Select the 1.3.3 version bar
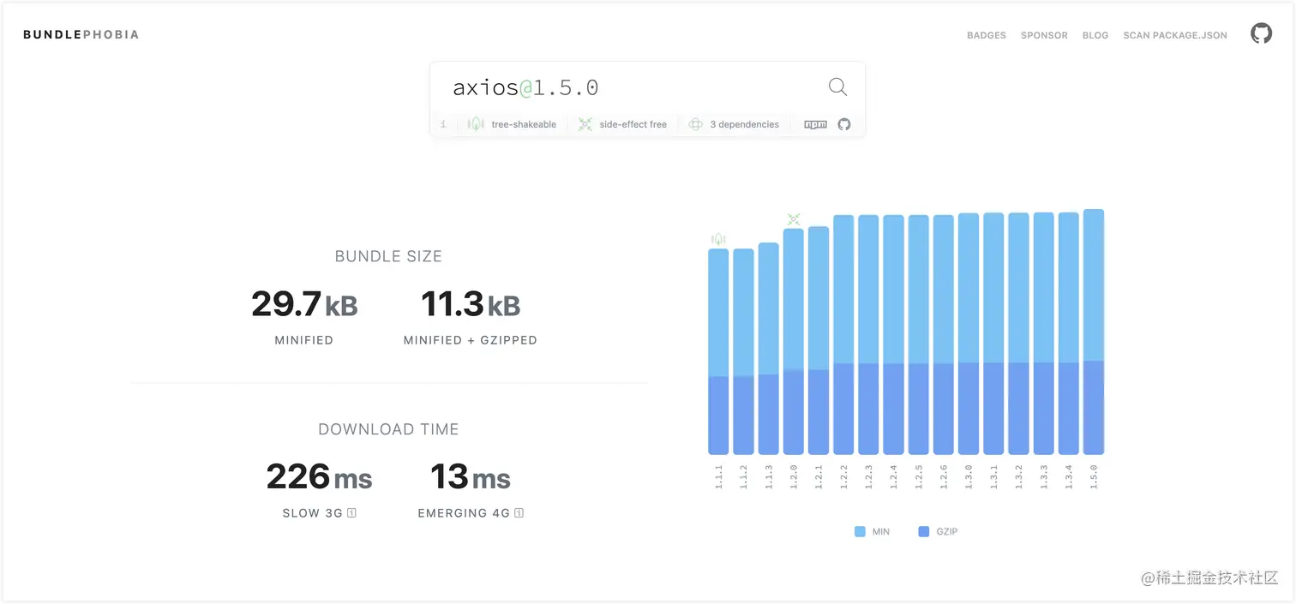The image size is (1296, 604). coord(1043,334)
